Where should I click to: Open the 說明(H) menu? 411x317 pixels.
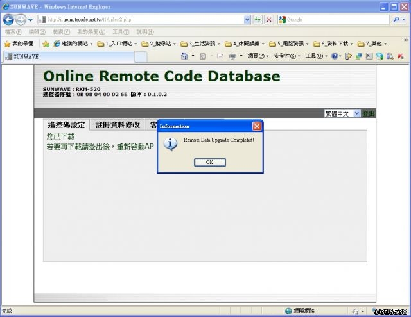click(x=145, y=32)
